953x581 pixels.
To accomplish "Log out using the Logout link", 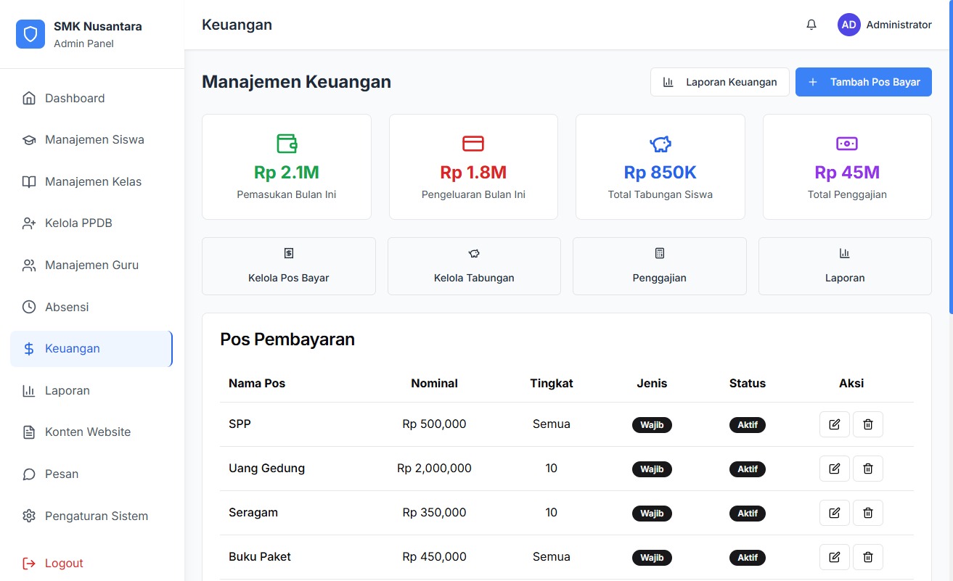I will click(64, 564).
